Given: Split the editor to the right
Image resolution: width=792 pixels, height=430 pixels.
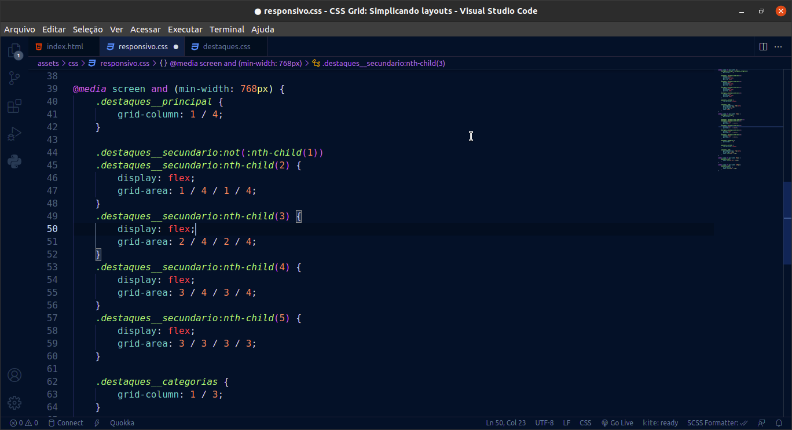Looking at the screenshot, I should [x=763, y=46].
